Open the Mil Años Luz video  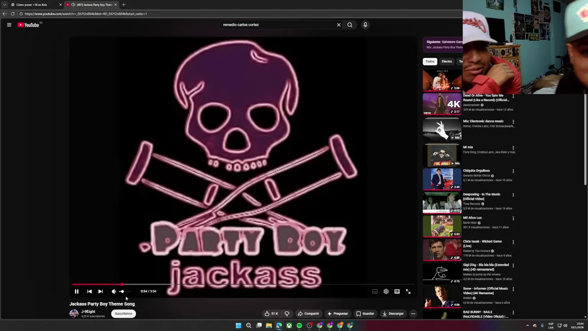[472, 218]
